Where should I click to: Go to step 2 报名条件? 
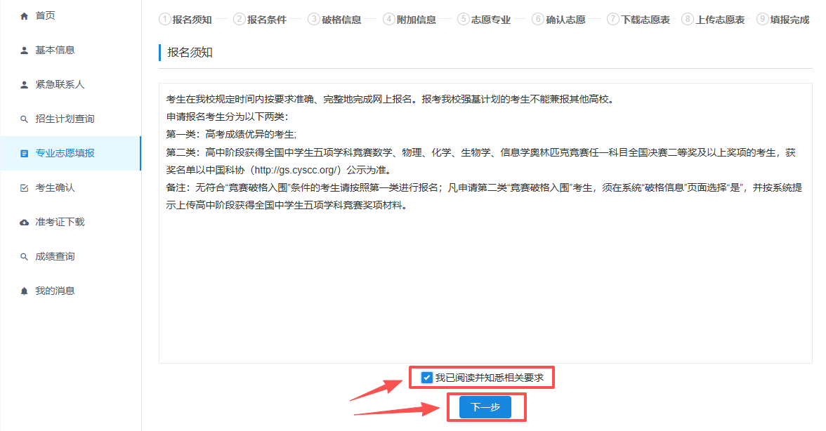(260, 20)
